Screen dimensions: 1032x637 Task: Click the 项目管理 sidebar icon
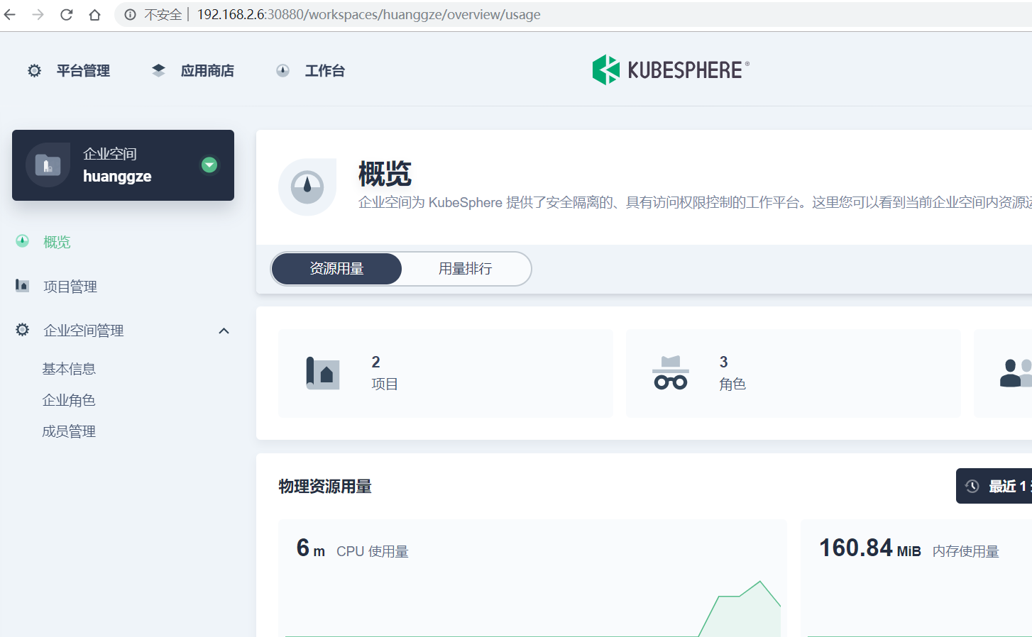point(23,285)
